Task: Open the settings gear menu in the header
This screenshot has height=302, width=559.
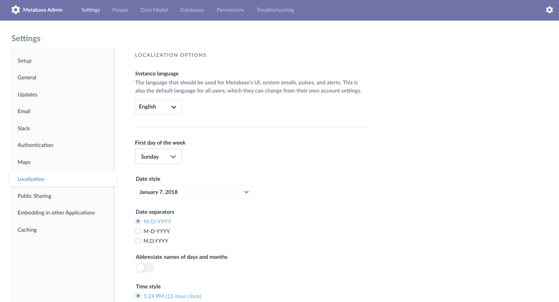Action: tap(549, 10)
